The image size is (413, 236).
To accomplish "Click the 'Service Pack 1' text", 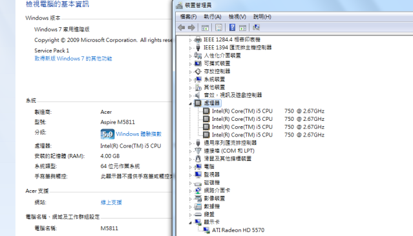I will point(52,50).
